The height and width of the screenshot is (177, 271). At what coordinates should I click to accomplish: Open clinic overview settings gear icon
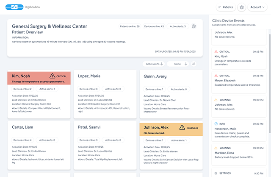(x=194, y=26)
